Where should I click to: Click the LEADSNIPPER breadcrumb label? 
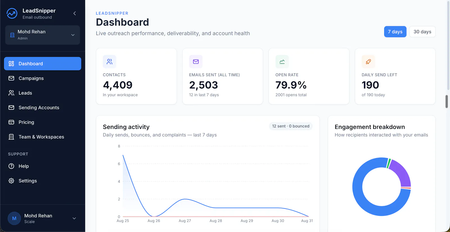pos(112,13)
